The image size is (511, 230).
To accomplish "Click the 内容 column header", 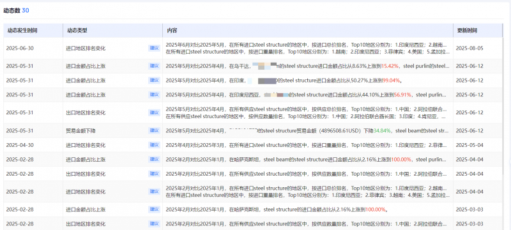I will (172, 31).
